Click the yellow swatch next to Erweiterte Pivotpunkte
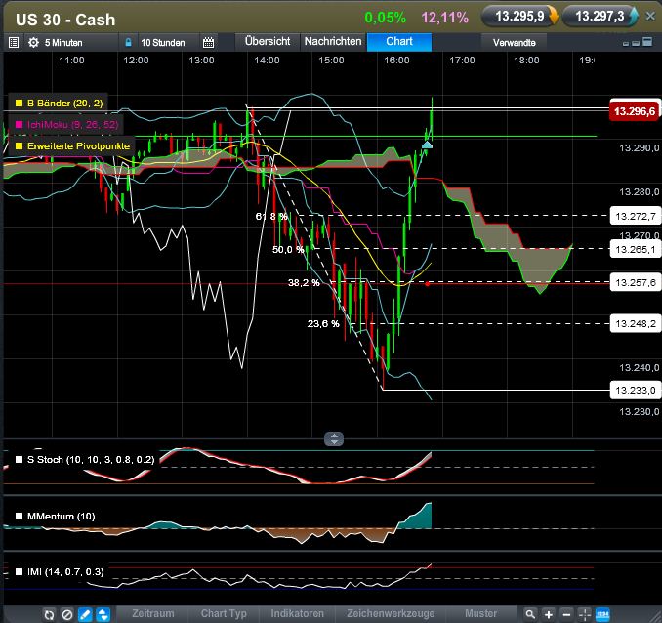The height and width of the screenshot is (623, 662). [19, 146]
